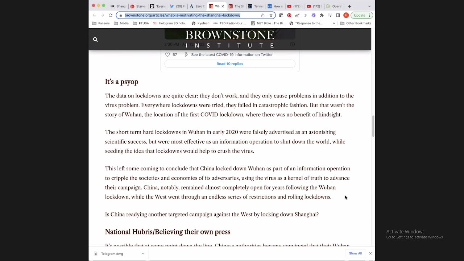Click the Telegram.dmg file icon
The image size is (464, 261).
pos(96,254)
